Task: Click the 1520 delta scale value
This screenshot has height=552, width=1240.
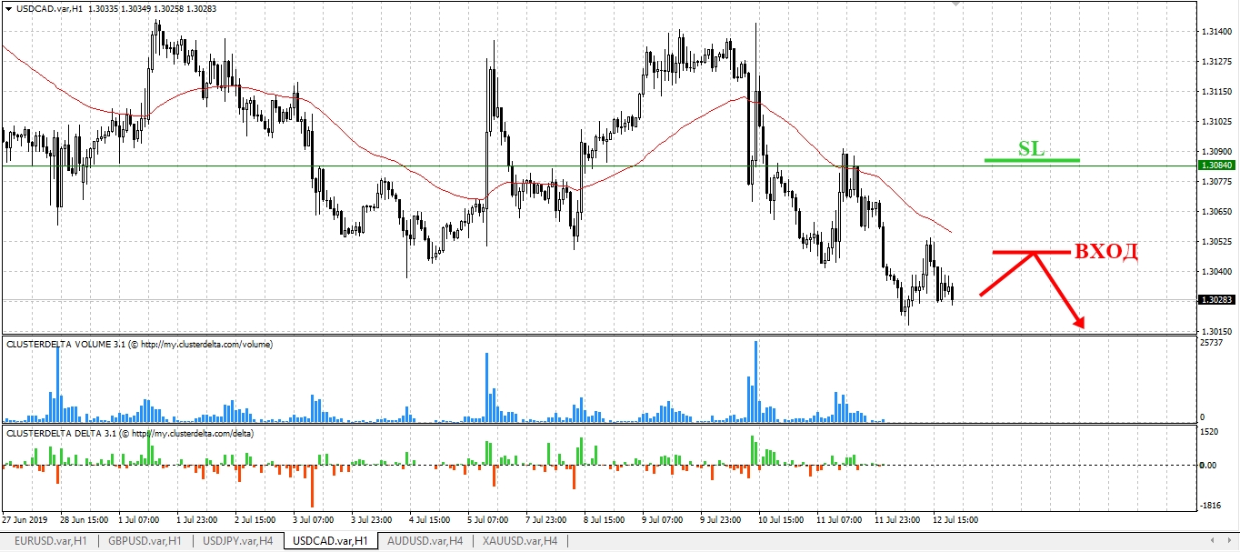Action: pyautogui.click(x=1210, y=433)
